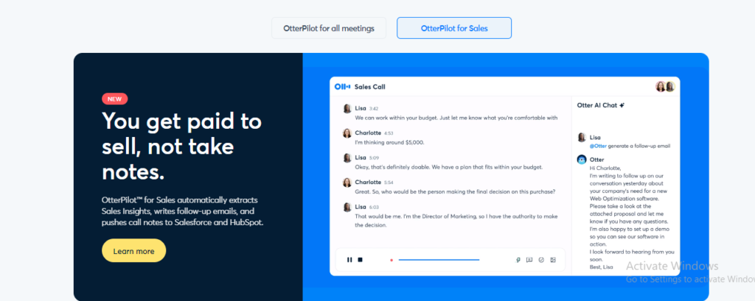
Task: Click the 'Sales Call' title text
Action: [x=370, y=87]
